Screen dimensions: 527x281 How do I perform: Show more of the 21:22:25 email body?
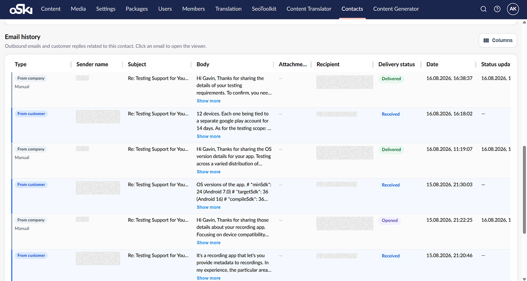(x=209, y=243)
